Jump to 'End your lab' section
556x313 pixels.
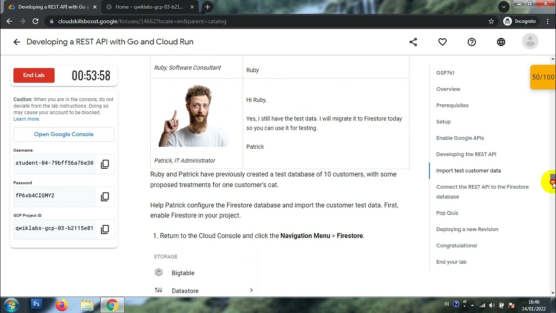[451, 262]
